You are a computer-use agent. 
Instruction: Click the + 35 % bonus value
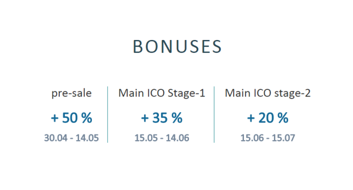click(x=162, y=118)
